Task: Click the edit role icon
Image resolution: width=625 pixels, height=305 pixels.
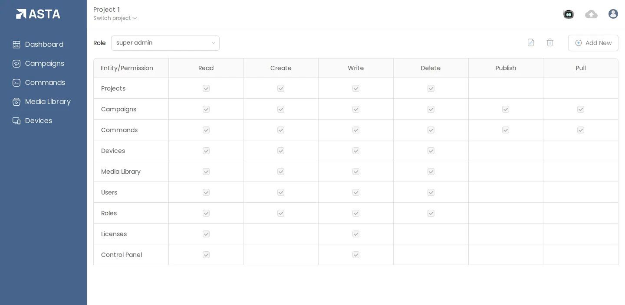Action: (531, 42)
